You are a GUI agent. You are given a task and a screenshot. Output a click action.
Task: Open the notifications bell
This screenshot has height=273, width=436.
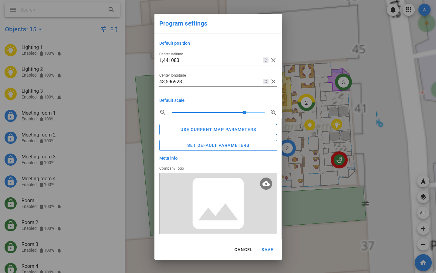(393, 10)
